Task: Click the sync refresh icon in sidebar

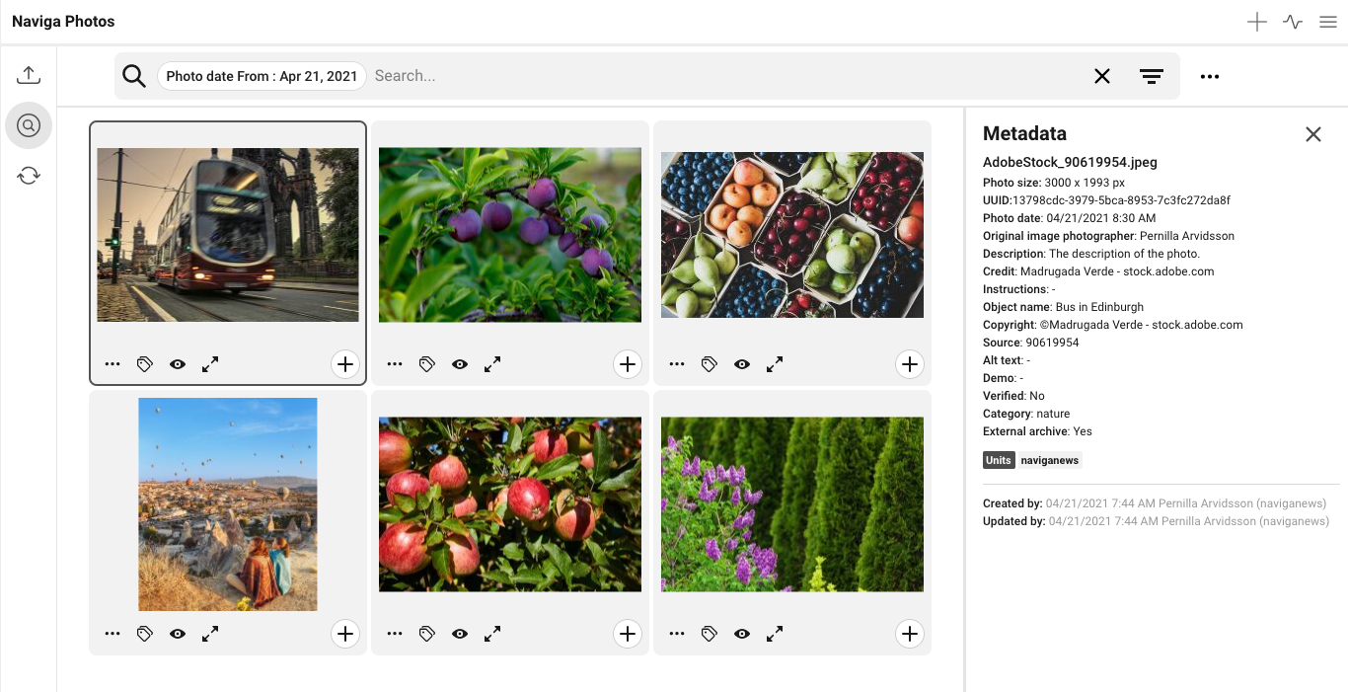Action: [x=29, y=176]
